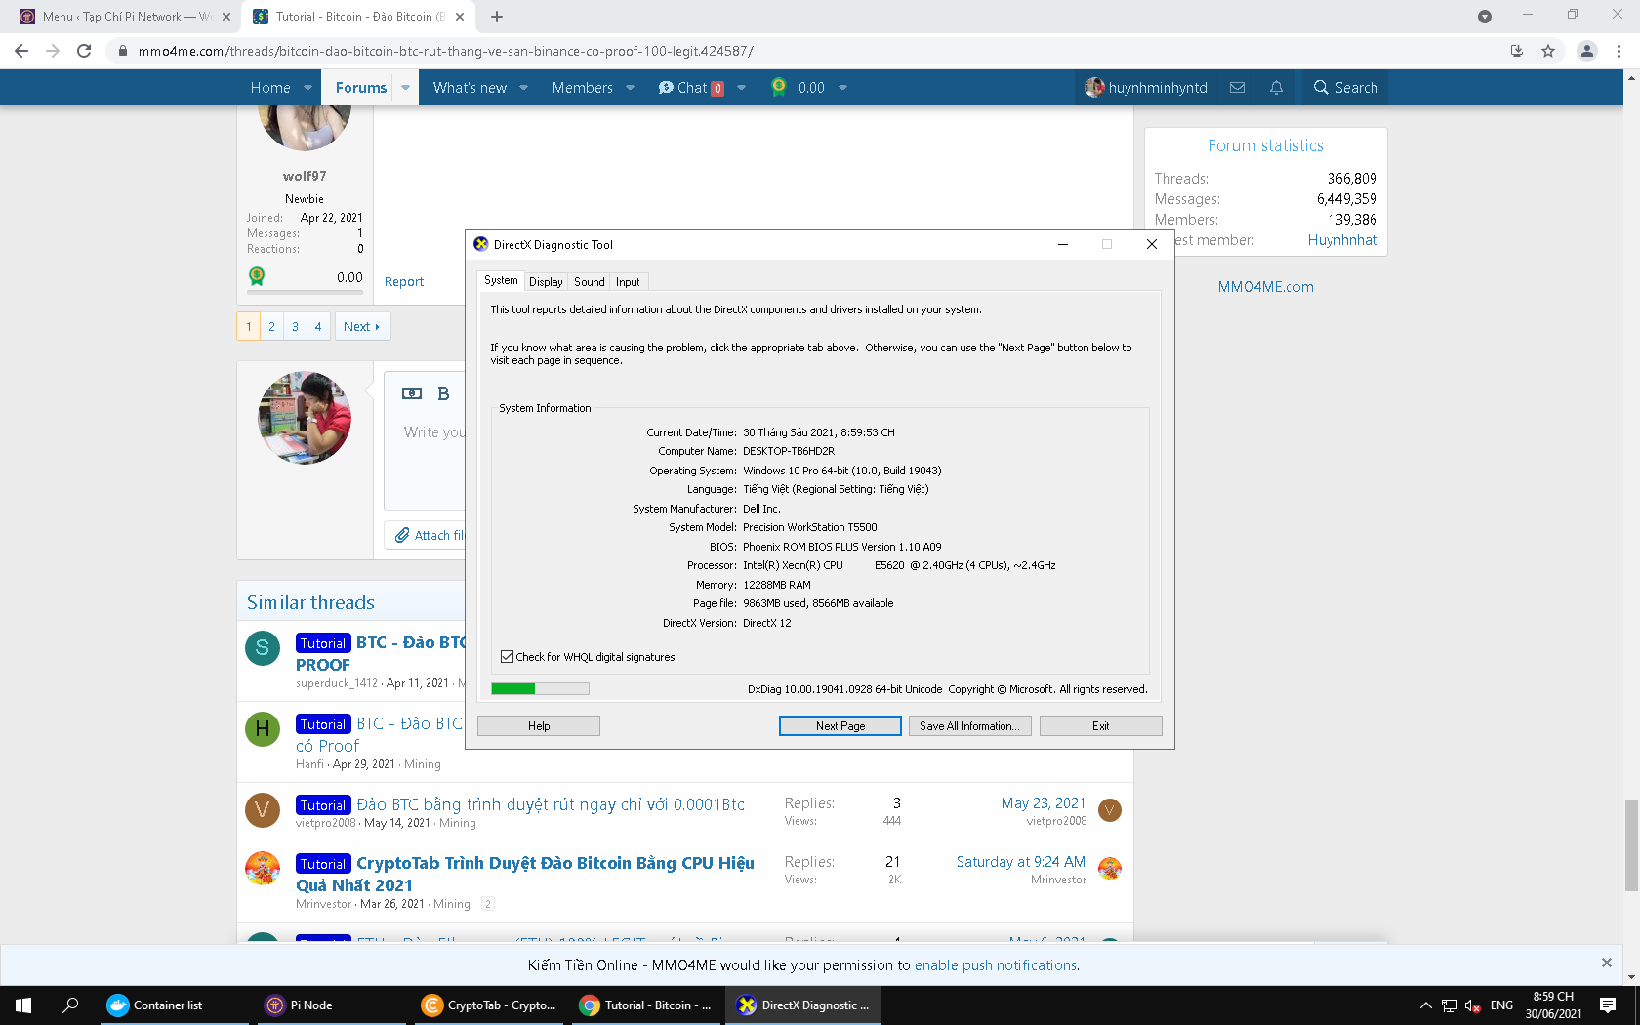Click the Report link under wolf97's post
The image size is (1640, 1025).
[x=404, y=282]
